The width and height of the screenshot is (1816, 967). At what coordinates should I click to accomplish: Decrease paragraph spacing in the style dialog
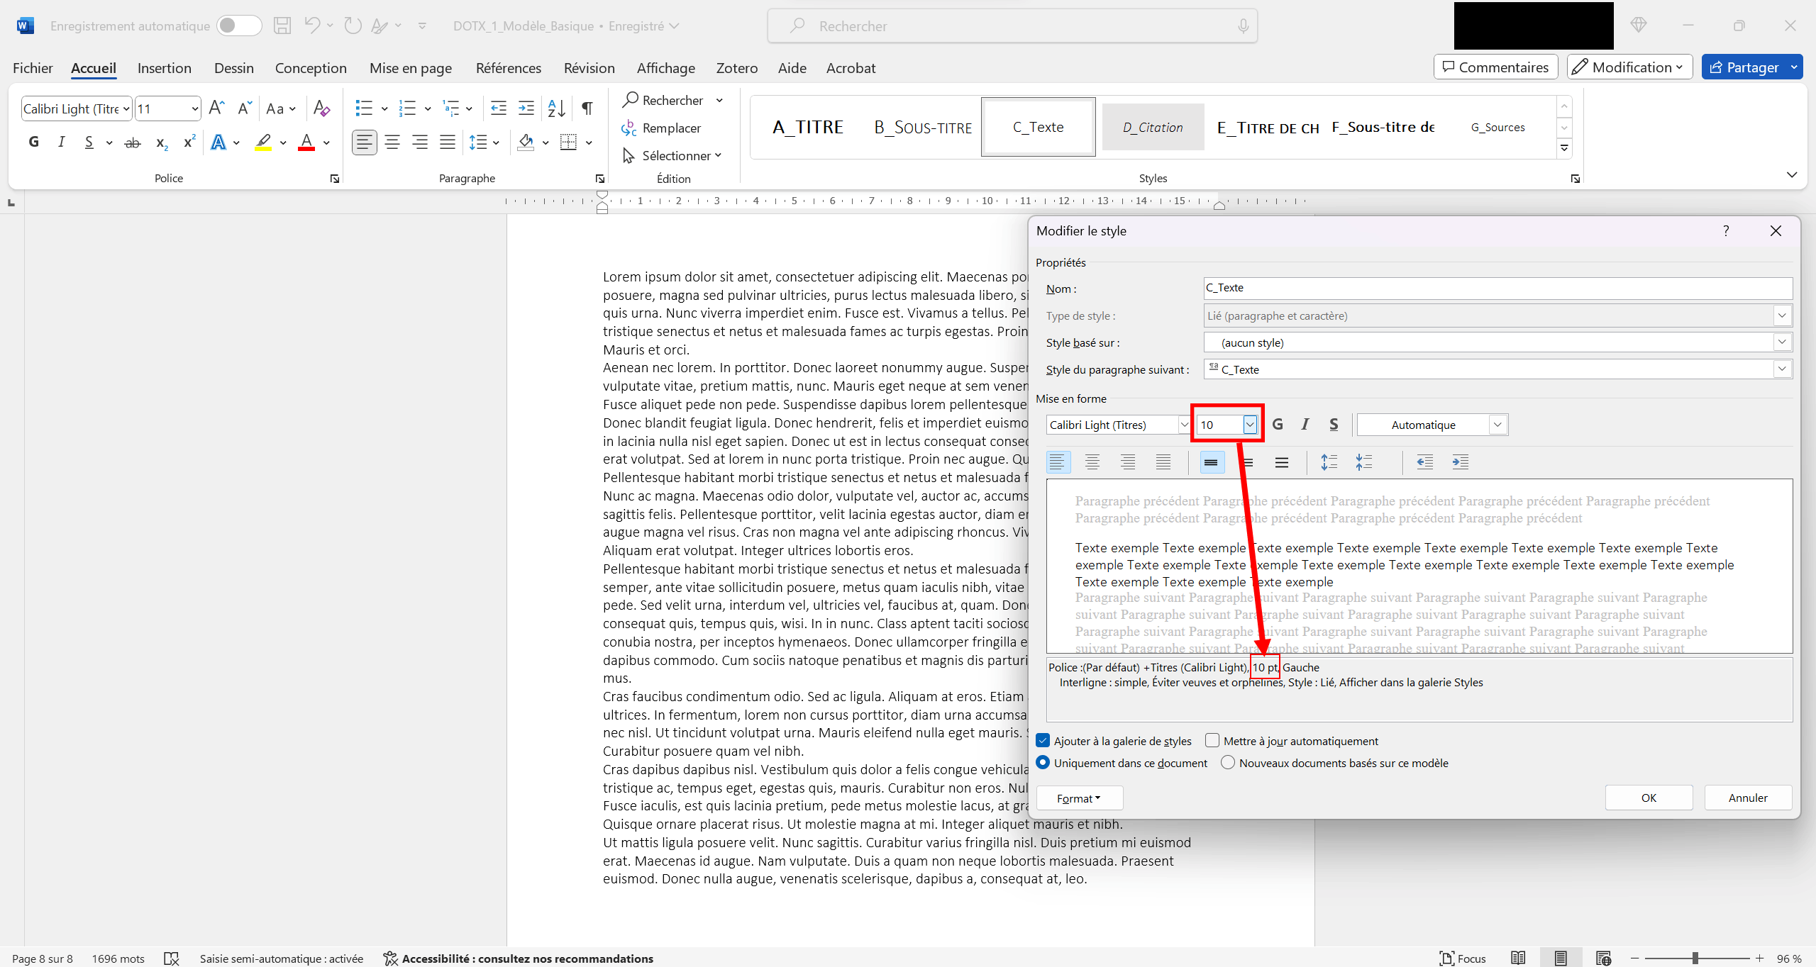click(x=1363, y=462)
